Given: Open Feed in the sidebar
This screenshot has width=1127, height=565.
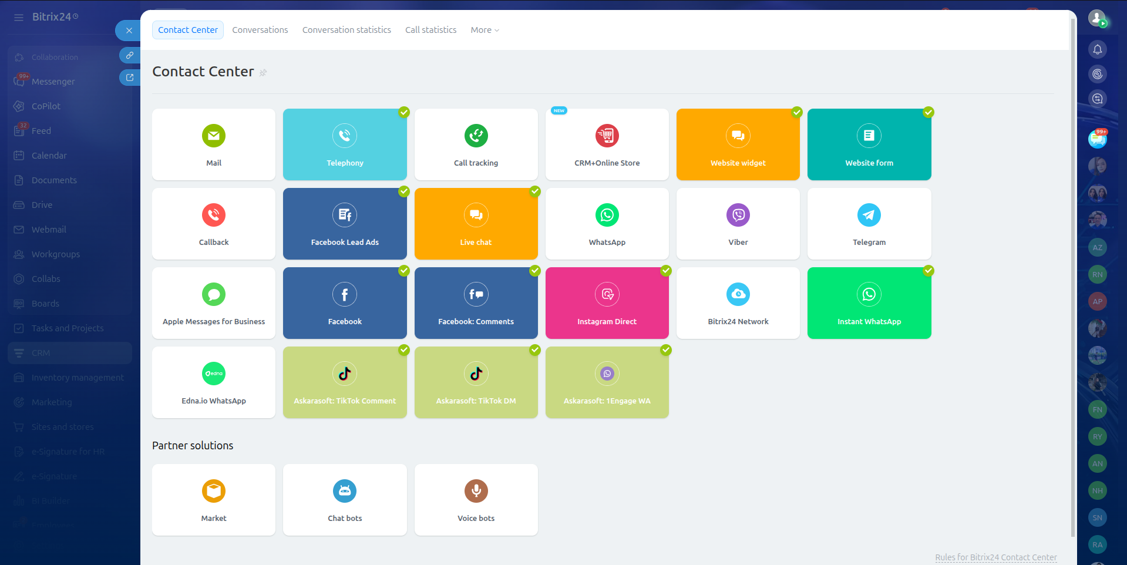Looking at the screenshot, I should click(70, 131).
